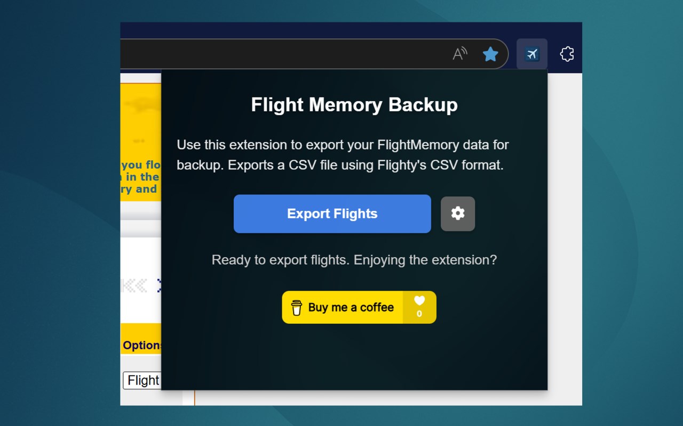Click the Options label on the webpage

click(142, 345)
